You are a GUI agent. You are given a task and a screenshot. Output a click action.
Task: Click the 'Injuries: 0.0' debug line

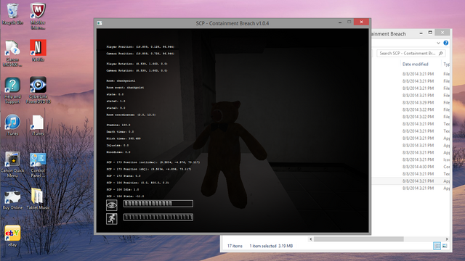pyautogui.click(x=118, y=145)
